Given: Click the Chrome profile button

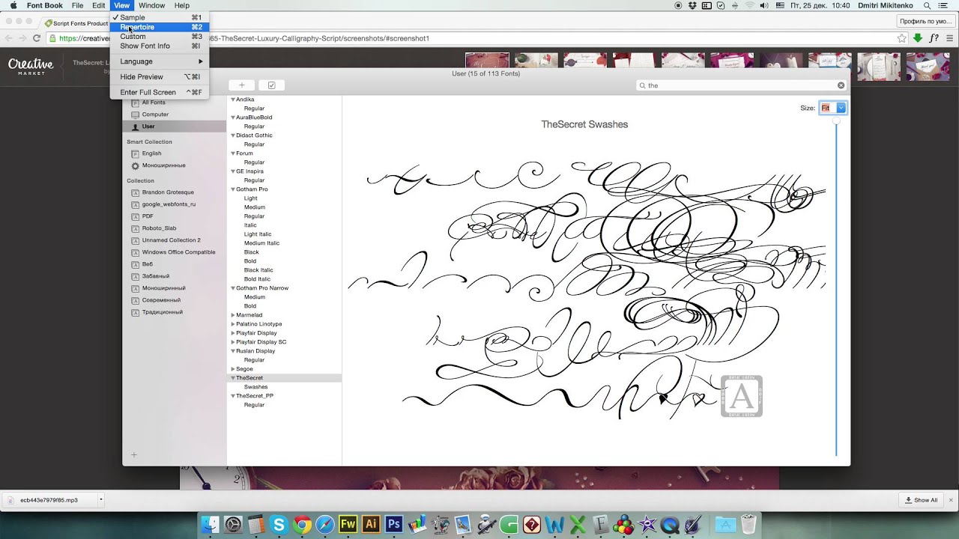Looking at the screenshot, I should point(925,22).
